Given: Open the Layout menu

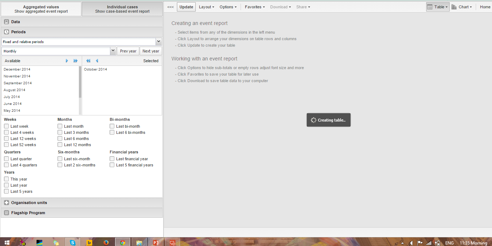Looking at the screenshot, I should [x=206, y=7].
